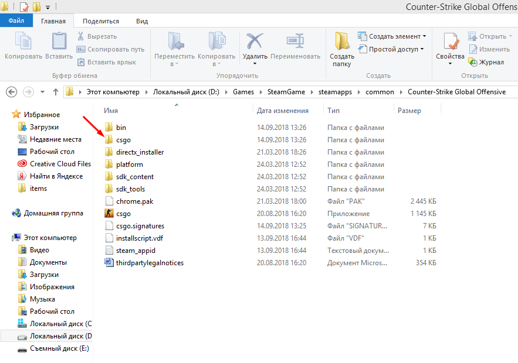The image size is (518, 363).
Task: Sort by Размер column header
Action: pyautogui.click(x=409, y=111)
